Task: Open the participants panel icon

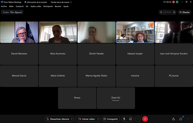Action: tap(174, 119)
